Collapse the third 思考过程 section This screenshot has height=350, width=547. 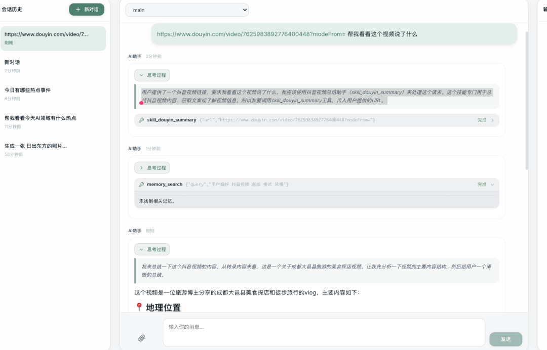(152, 249)
